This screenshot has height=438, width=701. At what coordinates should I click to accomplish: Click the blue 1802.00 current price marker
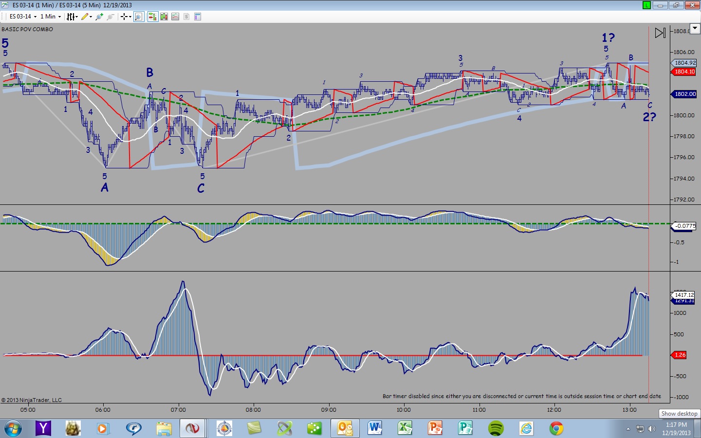[684, 94]
